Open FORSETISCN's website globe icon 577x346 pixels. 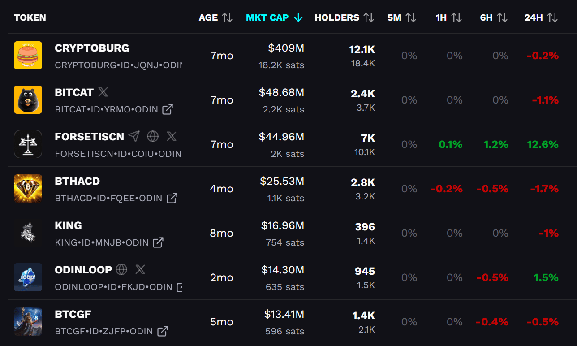click(153, 136)
